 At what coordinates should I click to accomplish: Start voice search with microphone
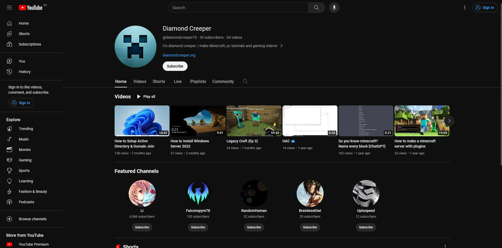pyautogui.click(x=334, y=8)
